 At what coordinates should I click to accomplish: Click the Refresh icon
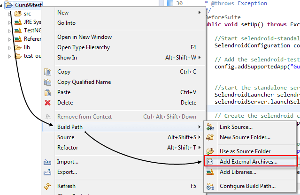point(47,186)
